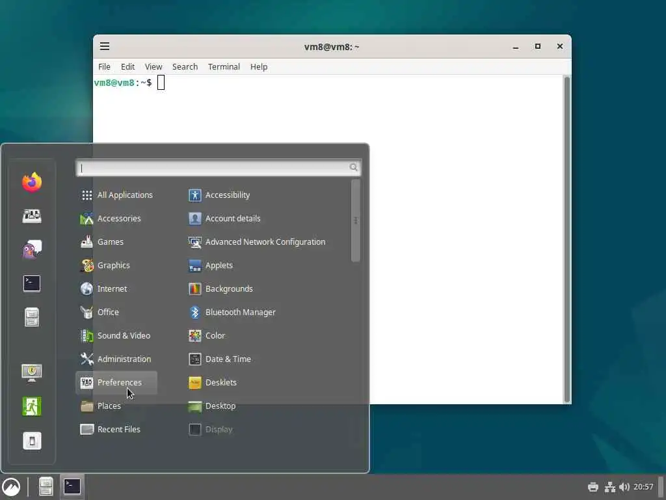This screenshot has width=666, height=500.
Task: Open Files launcher on the panel
Action: coord(46,487)
